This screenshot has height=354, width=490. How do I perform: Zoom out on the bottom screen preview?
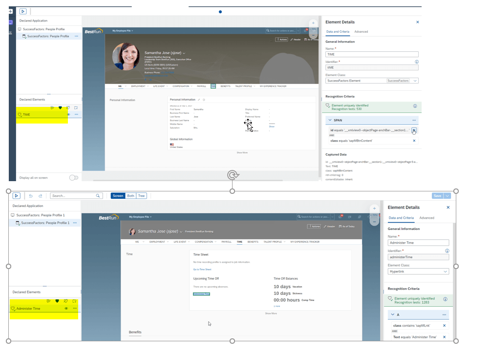click(374, 222)
